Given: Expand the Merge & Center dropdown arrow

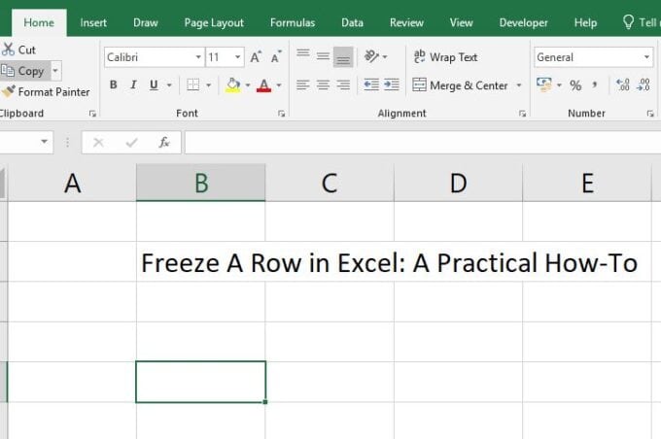Looking at the screenshot, I should click(519, 85).
